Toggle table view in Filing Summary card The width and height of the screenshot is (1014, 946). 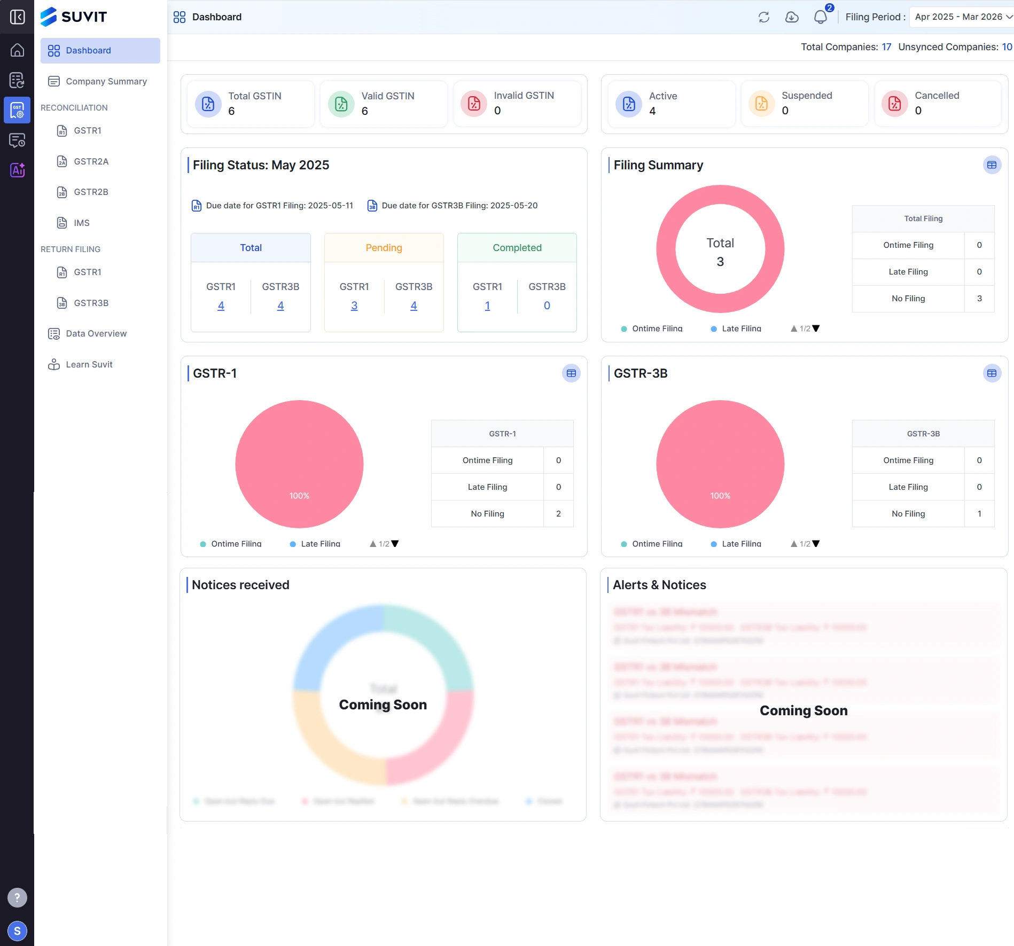(x=992, y=165)
